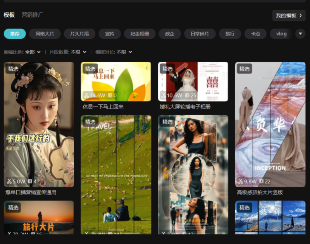This screenshot has width=310, height=244.
Task: Expand more categories with round arrow button
Action: coord(300,34)
